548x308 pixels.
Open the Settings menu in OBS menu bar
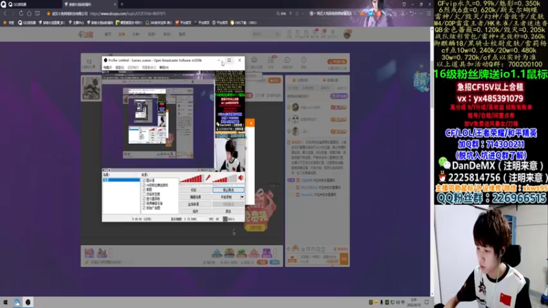[x=119, y=67]
